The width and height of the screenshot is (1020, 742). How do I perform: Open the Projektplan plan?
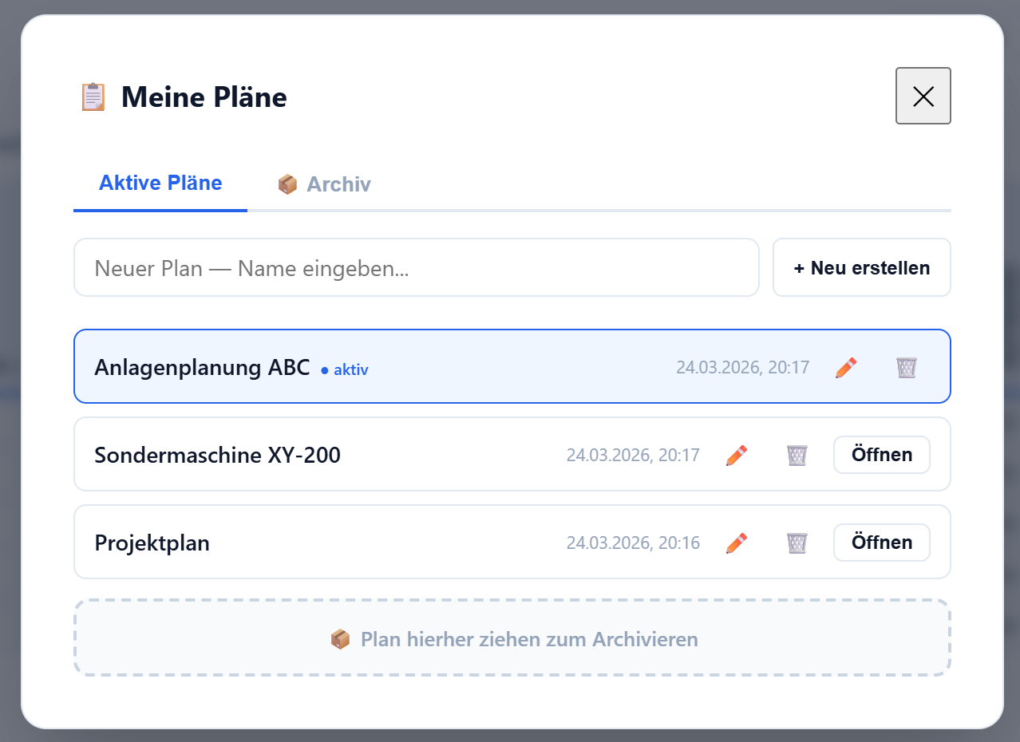881,543
